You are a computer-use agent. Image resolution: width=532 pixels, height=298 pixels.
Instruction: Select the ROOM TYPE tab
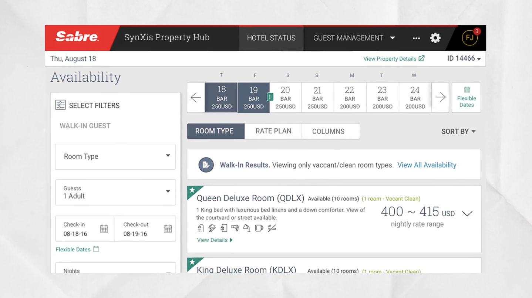coord(216,131)
